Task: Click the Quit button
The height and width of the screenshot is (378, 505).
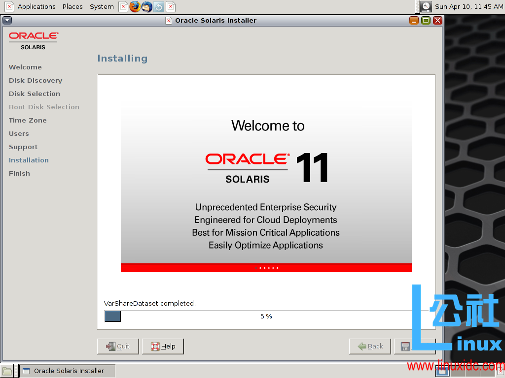Action: coord(118,346)
